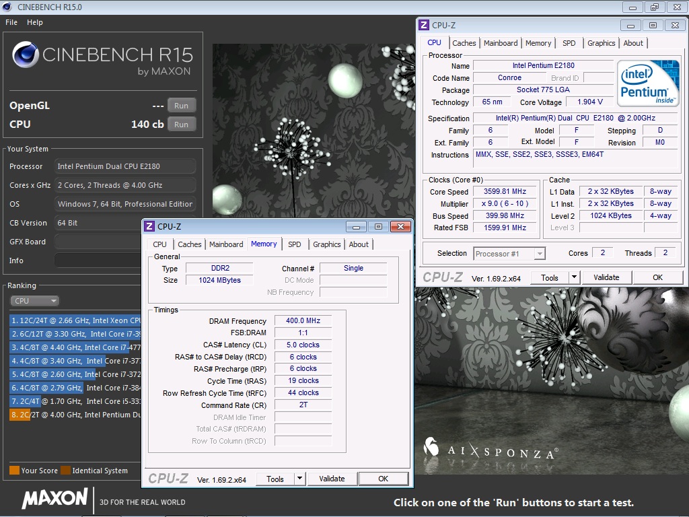The height and width of the screenshot is (517, 689).
Task: Minimize the front CPU-Z Memory window
Action: pyautogui.click(x=356, y=227)
